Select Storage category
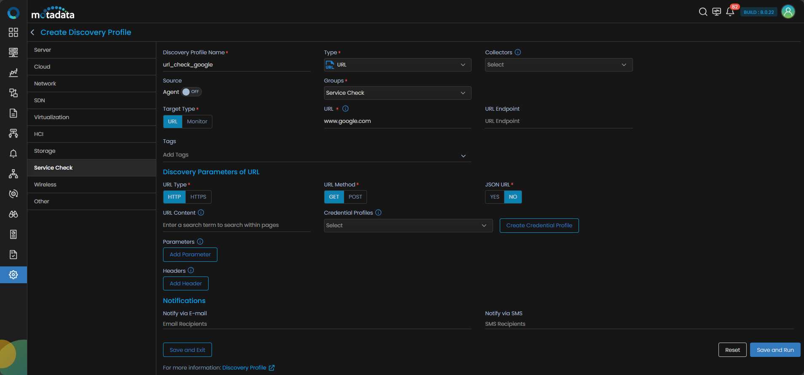The height and width of the screenshot is (375, 804). 91,151
